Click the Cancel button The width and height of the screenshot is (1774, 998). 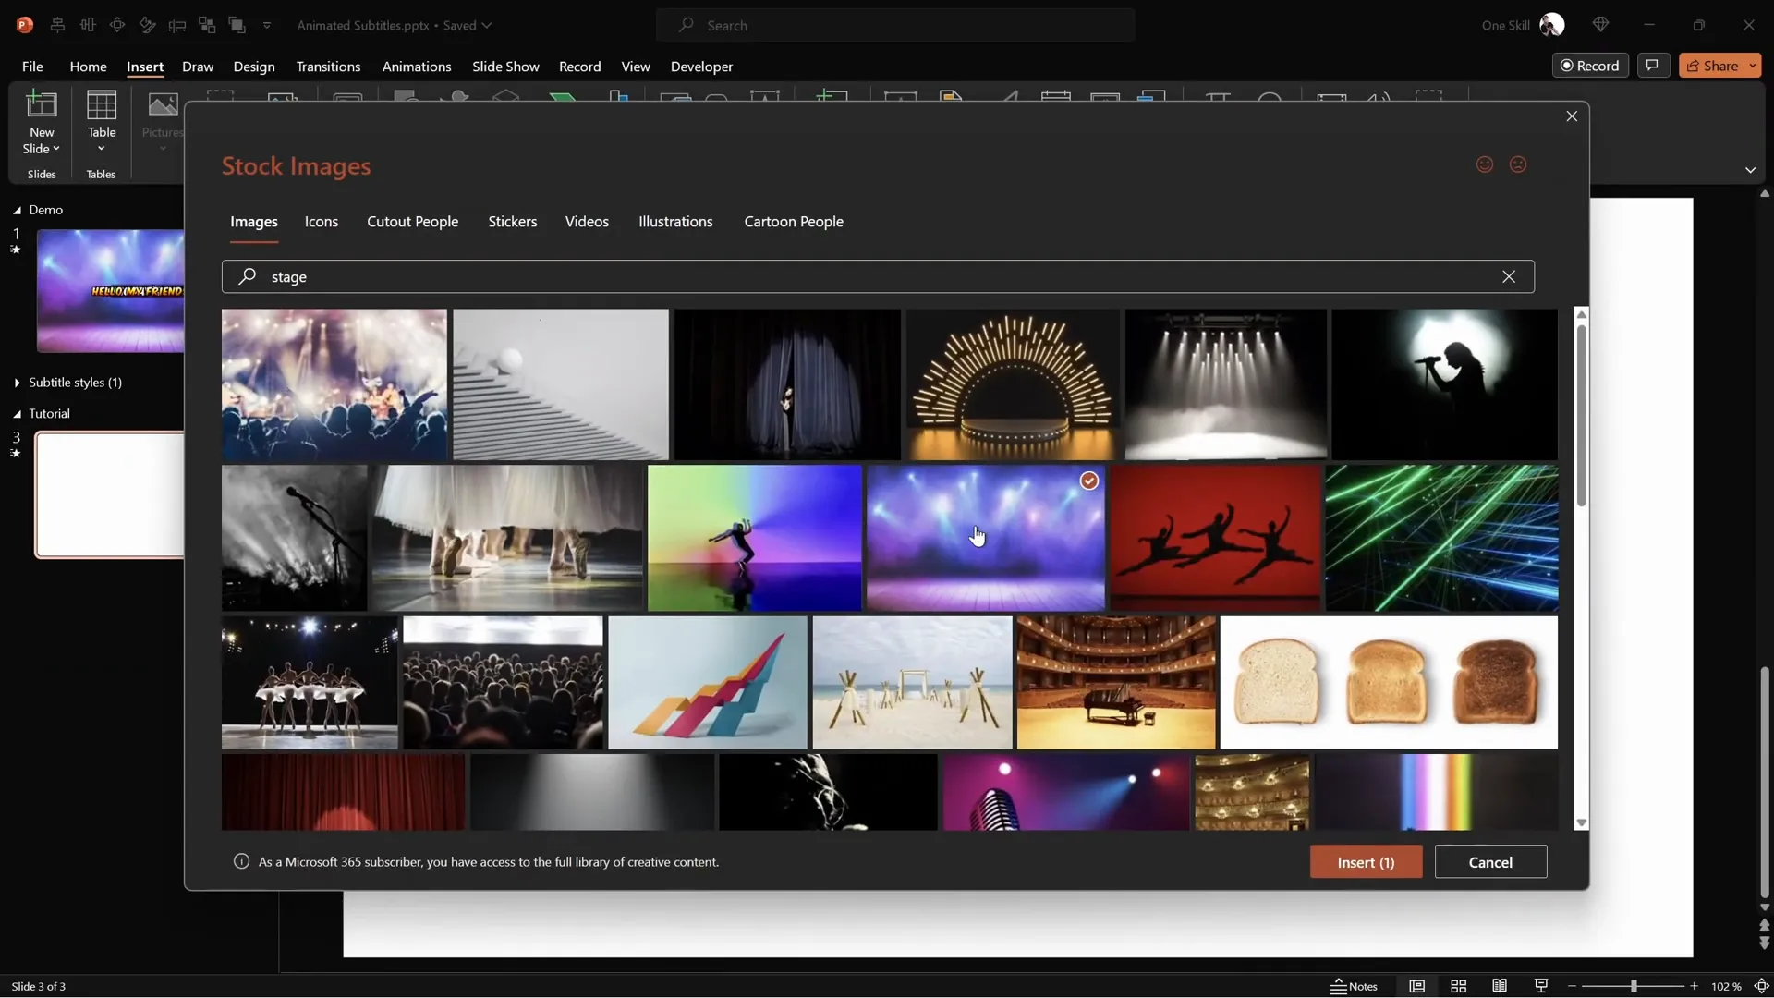coord(1490,862)
